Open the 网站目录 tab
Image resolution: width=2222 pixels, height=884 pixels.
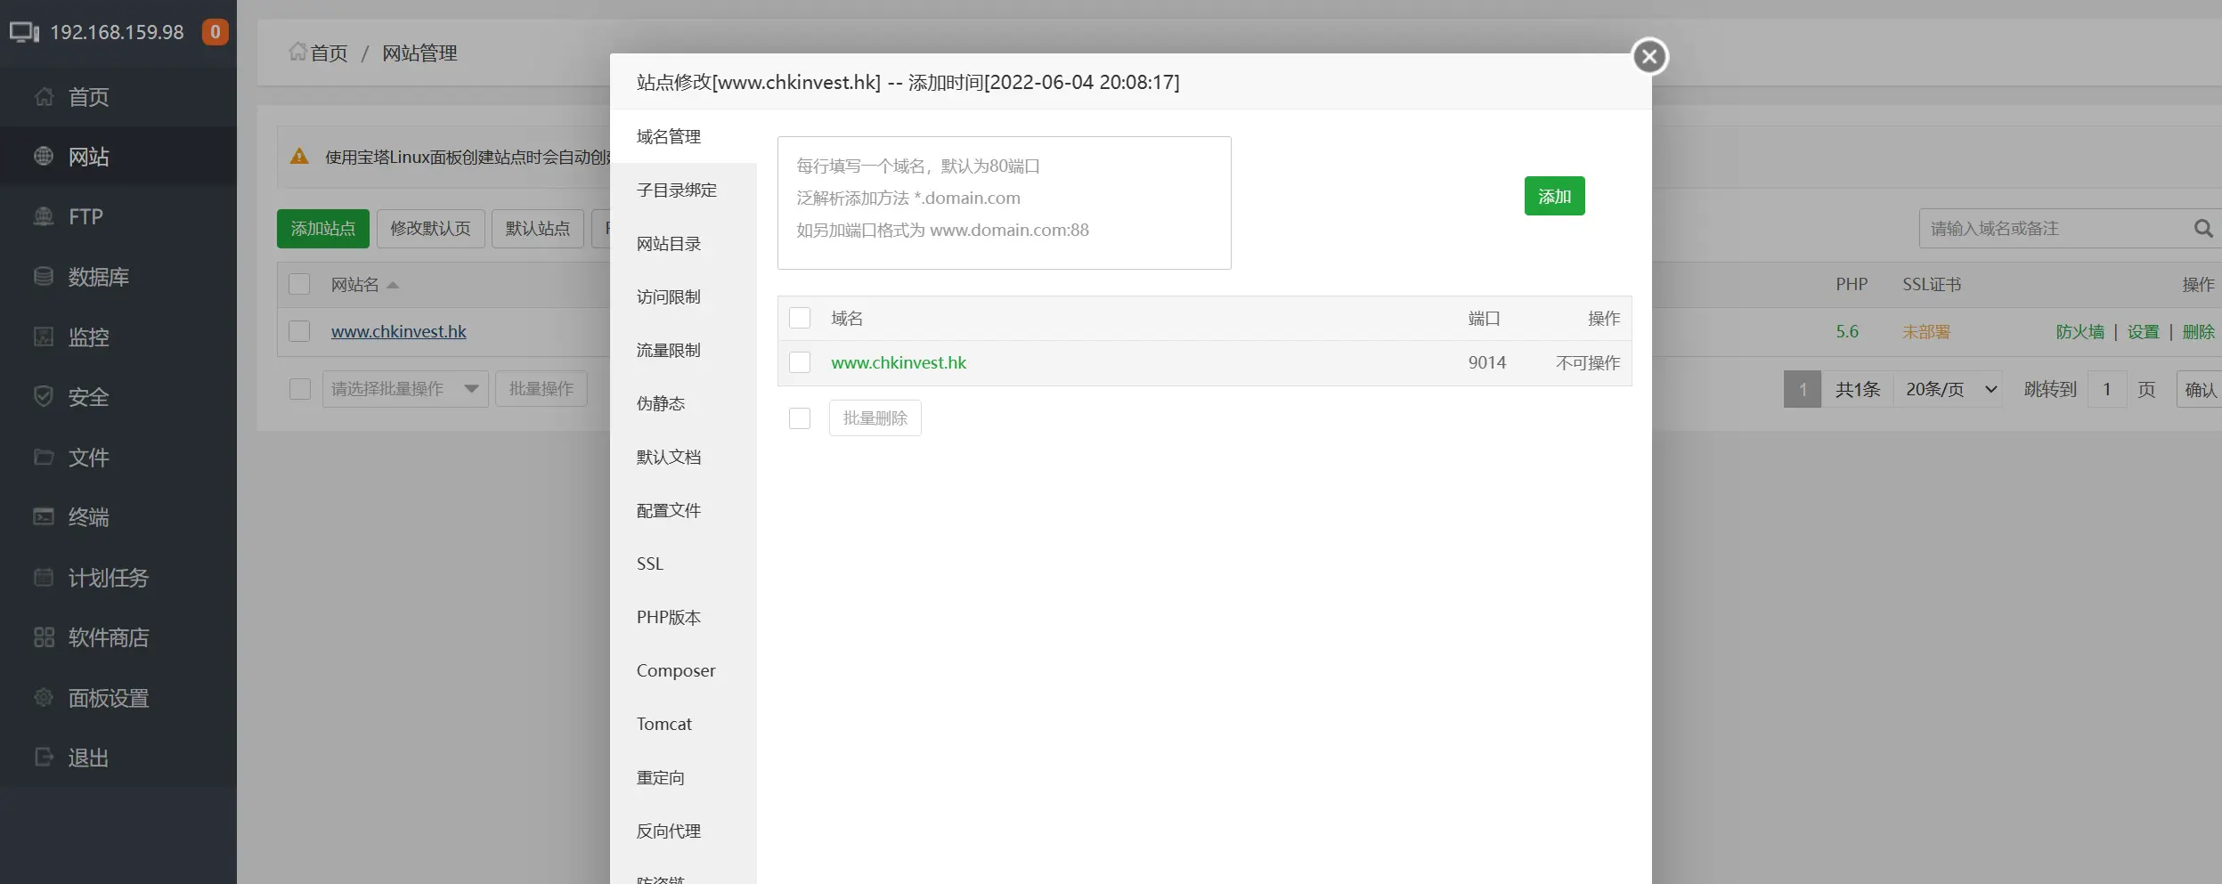(683, 243)
